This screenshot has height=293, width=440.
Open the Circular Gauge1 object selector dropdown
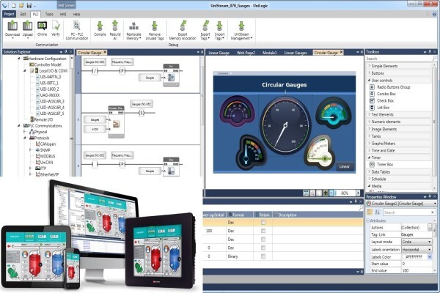(435, 204)
